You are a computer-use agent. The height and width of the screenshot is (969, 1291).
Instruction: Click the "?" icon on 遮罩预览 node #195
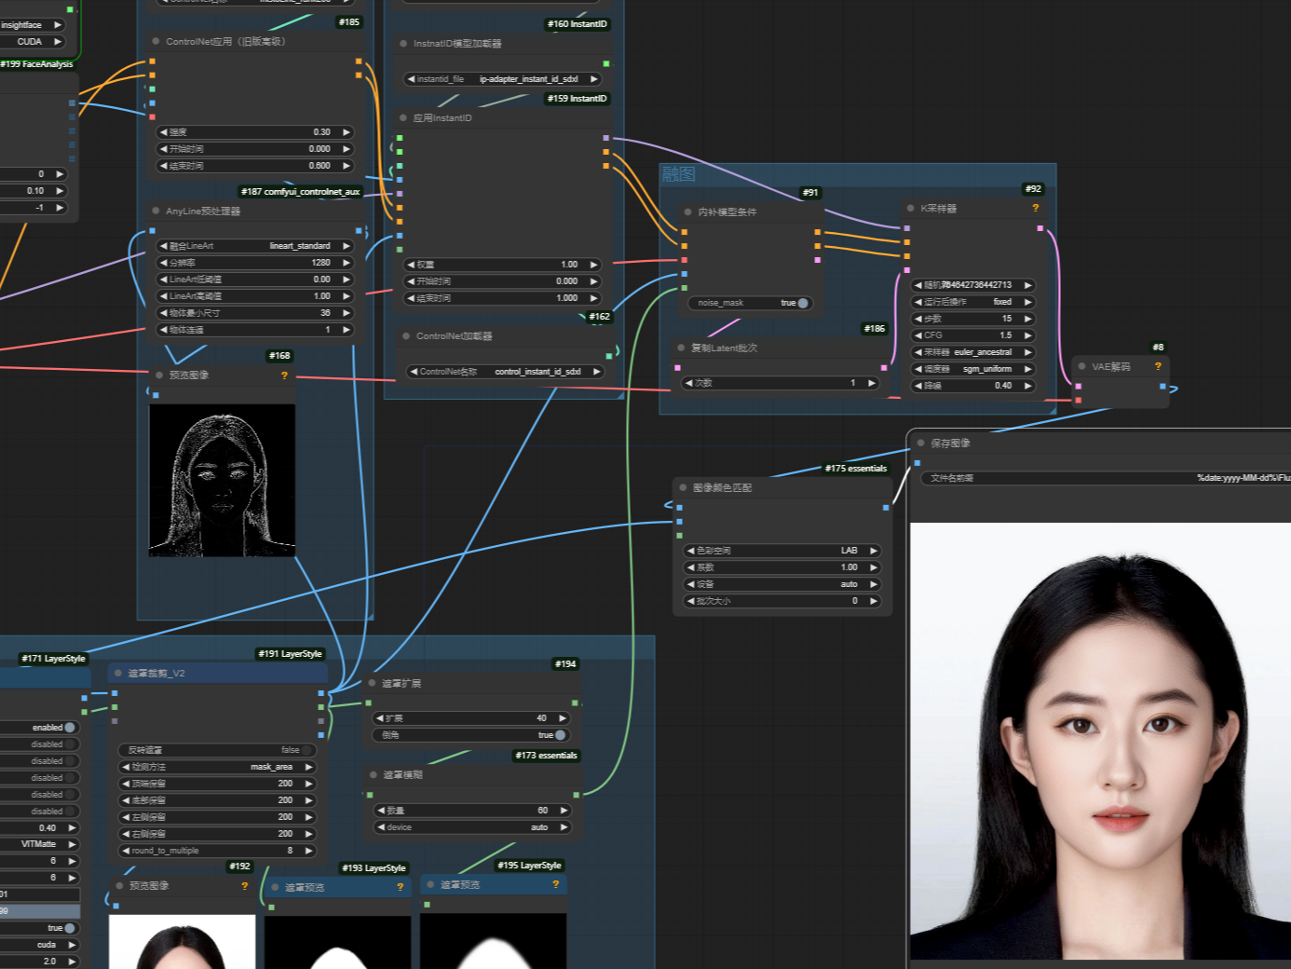point(556,884)
